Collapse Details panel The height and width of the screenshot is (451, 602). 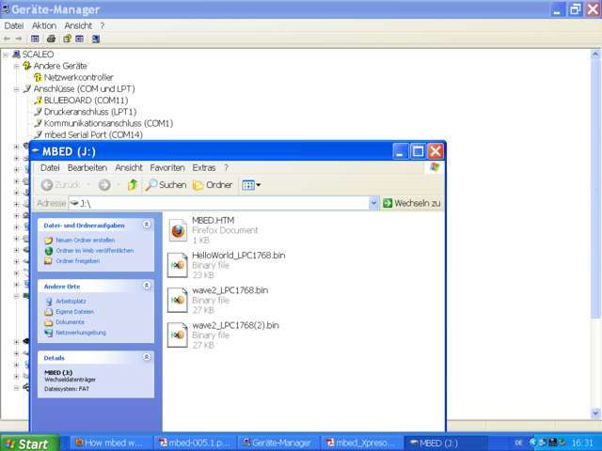[x=147, y=357]
